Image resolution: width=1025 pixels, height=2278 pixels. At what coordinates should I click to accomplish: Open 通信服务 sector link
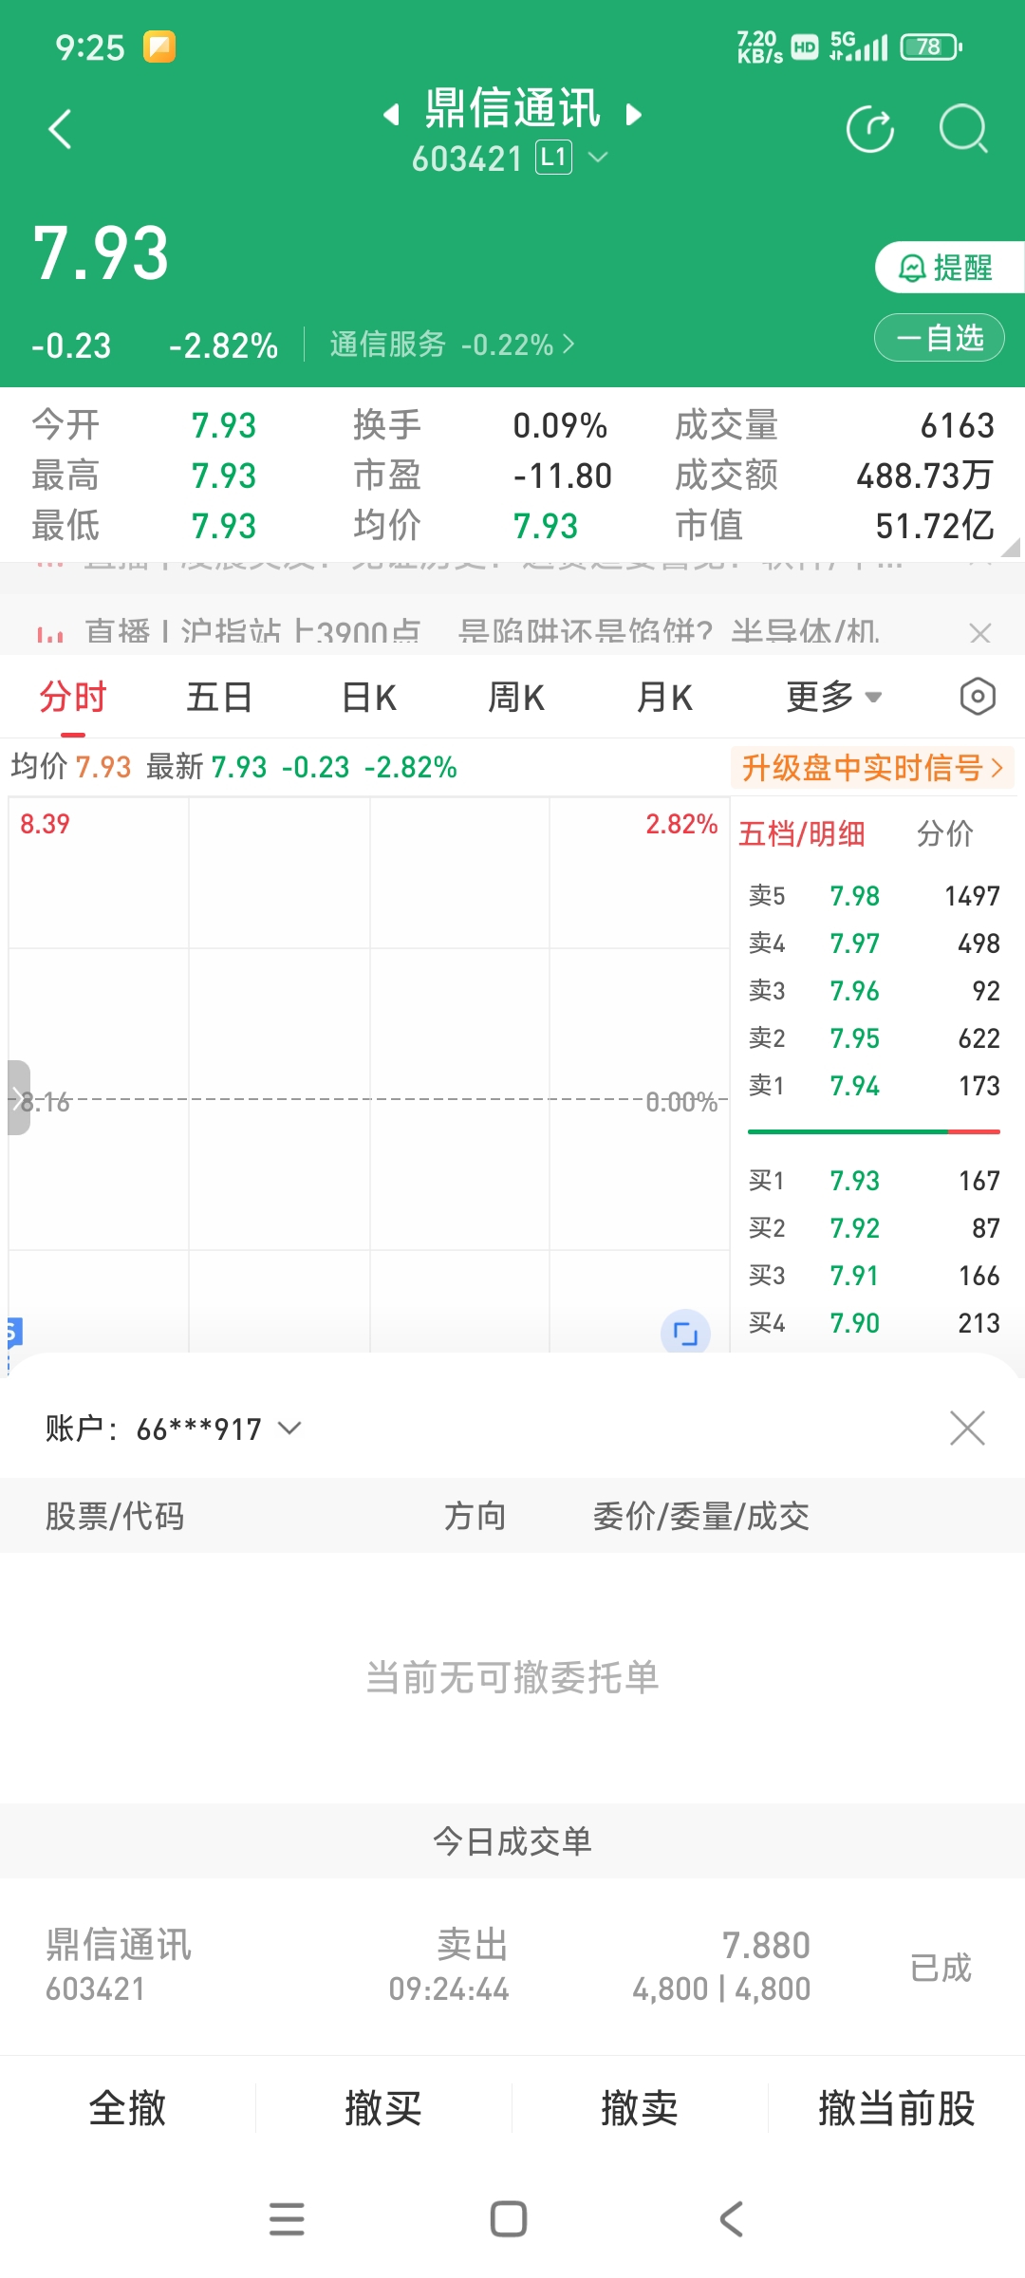tap(452, 344)
